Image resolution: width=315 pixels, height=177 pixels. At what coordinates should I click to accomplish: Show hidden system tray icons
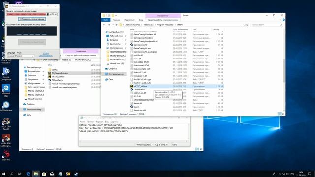[280, 174]
